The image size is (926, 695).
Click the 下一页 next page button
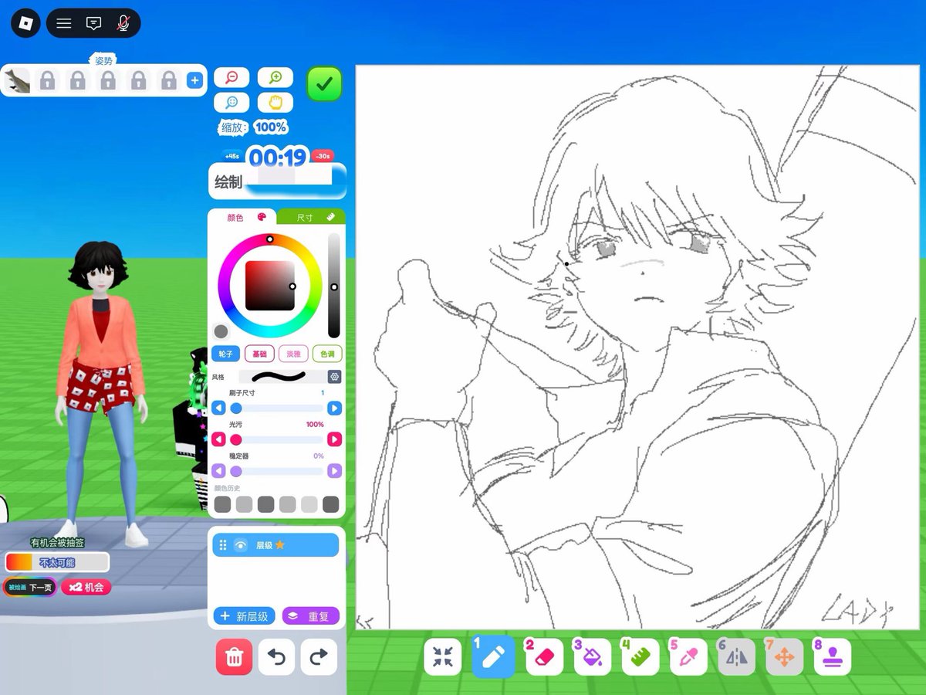click(x=30, y=588)
